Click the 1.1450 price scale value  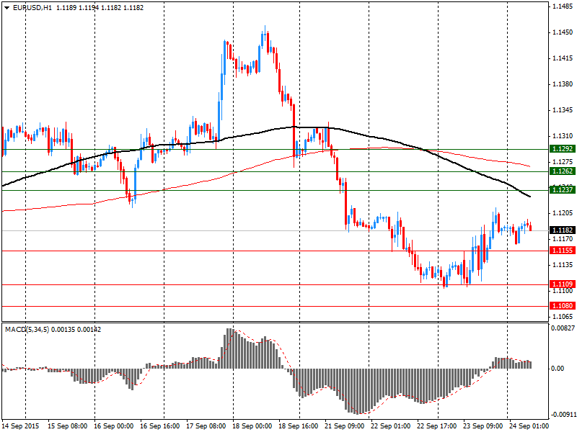click(x=563, y=32)
